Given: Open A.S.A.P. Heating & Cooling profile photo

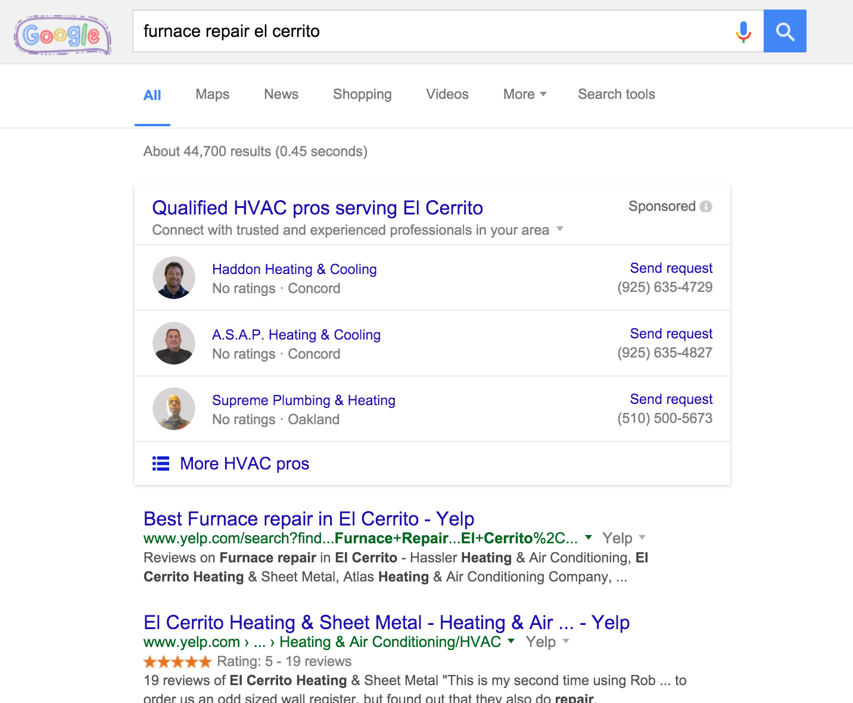Looking at the screenshot, I should (174, 343).
